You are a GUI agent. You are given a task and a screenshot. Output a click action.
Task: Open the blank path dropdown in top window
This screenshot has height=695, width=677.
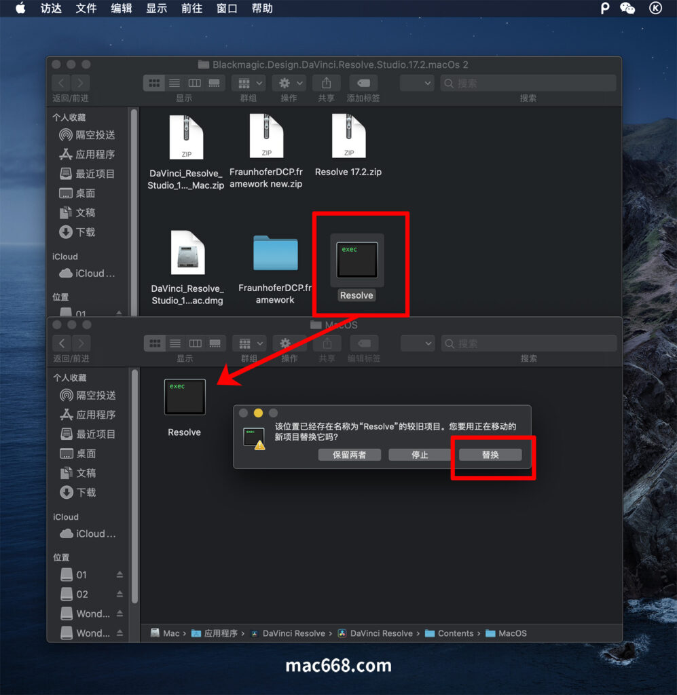point(417,83)
